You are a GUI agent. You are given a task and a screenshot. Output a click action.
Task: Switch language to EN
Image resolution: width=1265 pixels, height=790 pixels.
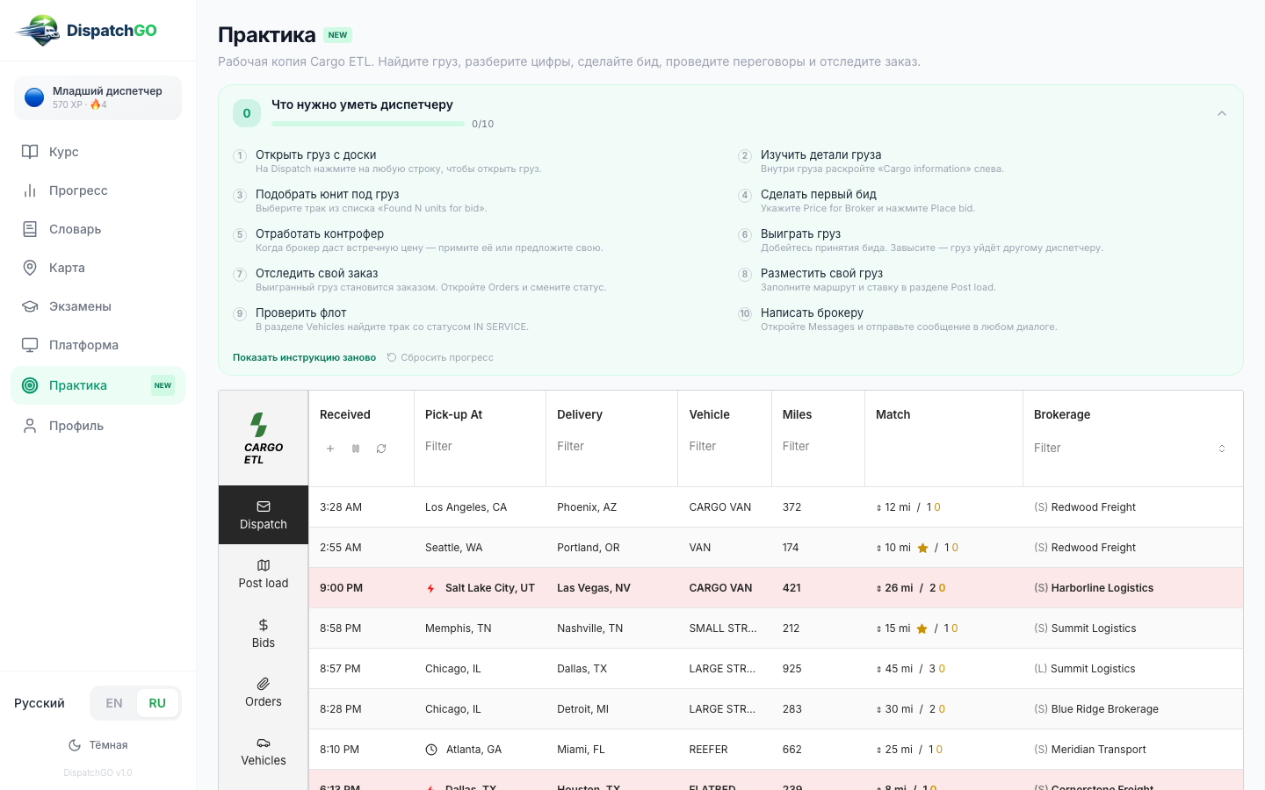tap(114, 703)
